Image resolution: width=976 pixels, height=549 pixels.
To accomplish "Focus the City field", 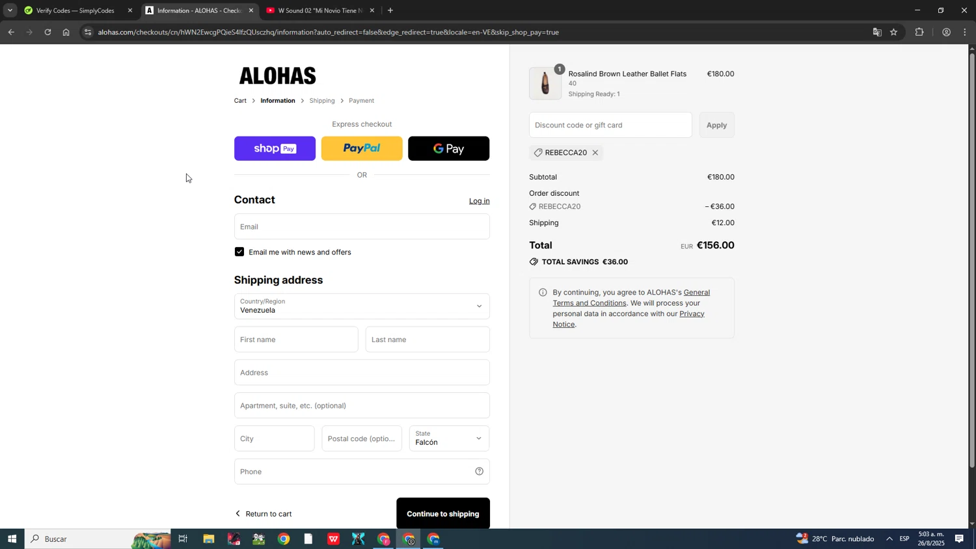I will (x=274, y=438).
